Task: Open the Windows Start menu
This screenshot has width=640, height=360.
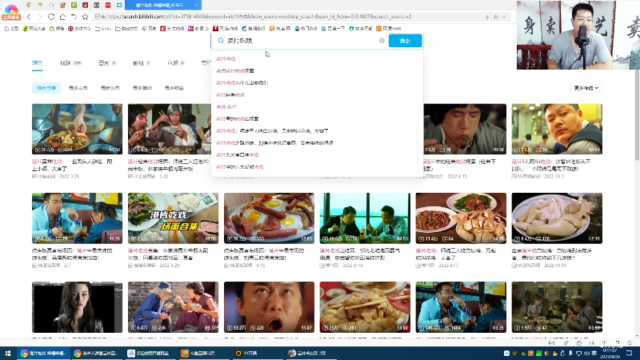Action: [x=8, y=353]
